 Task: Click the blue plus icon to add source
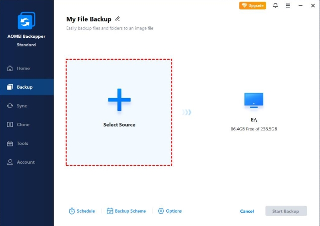pyautogui.click(x=119, y=100)
